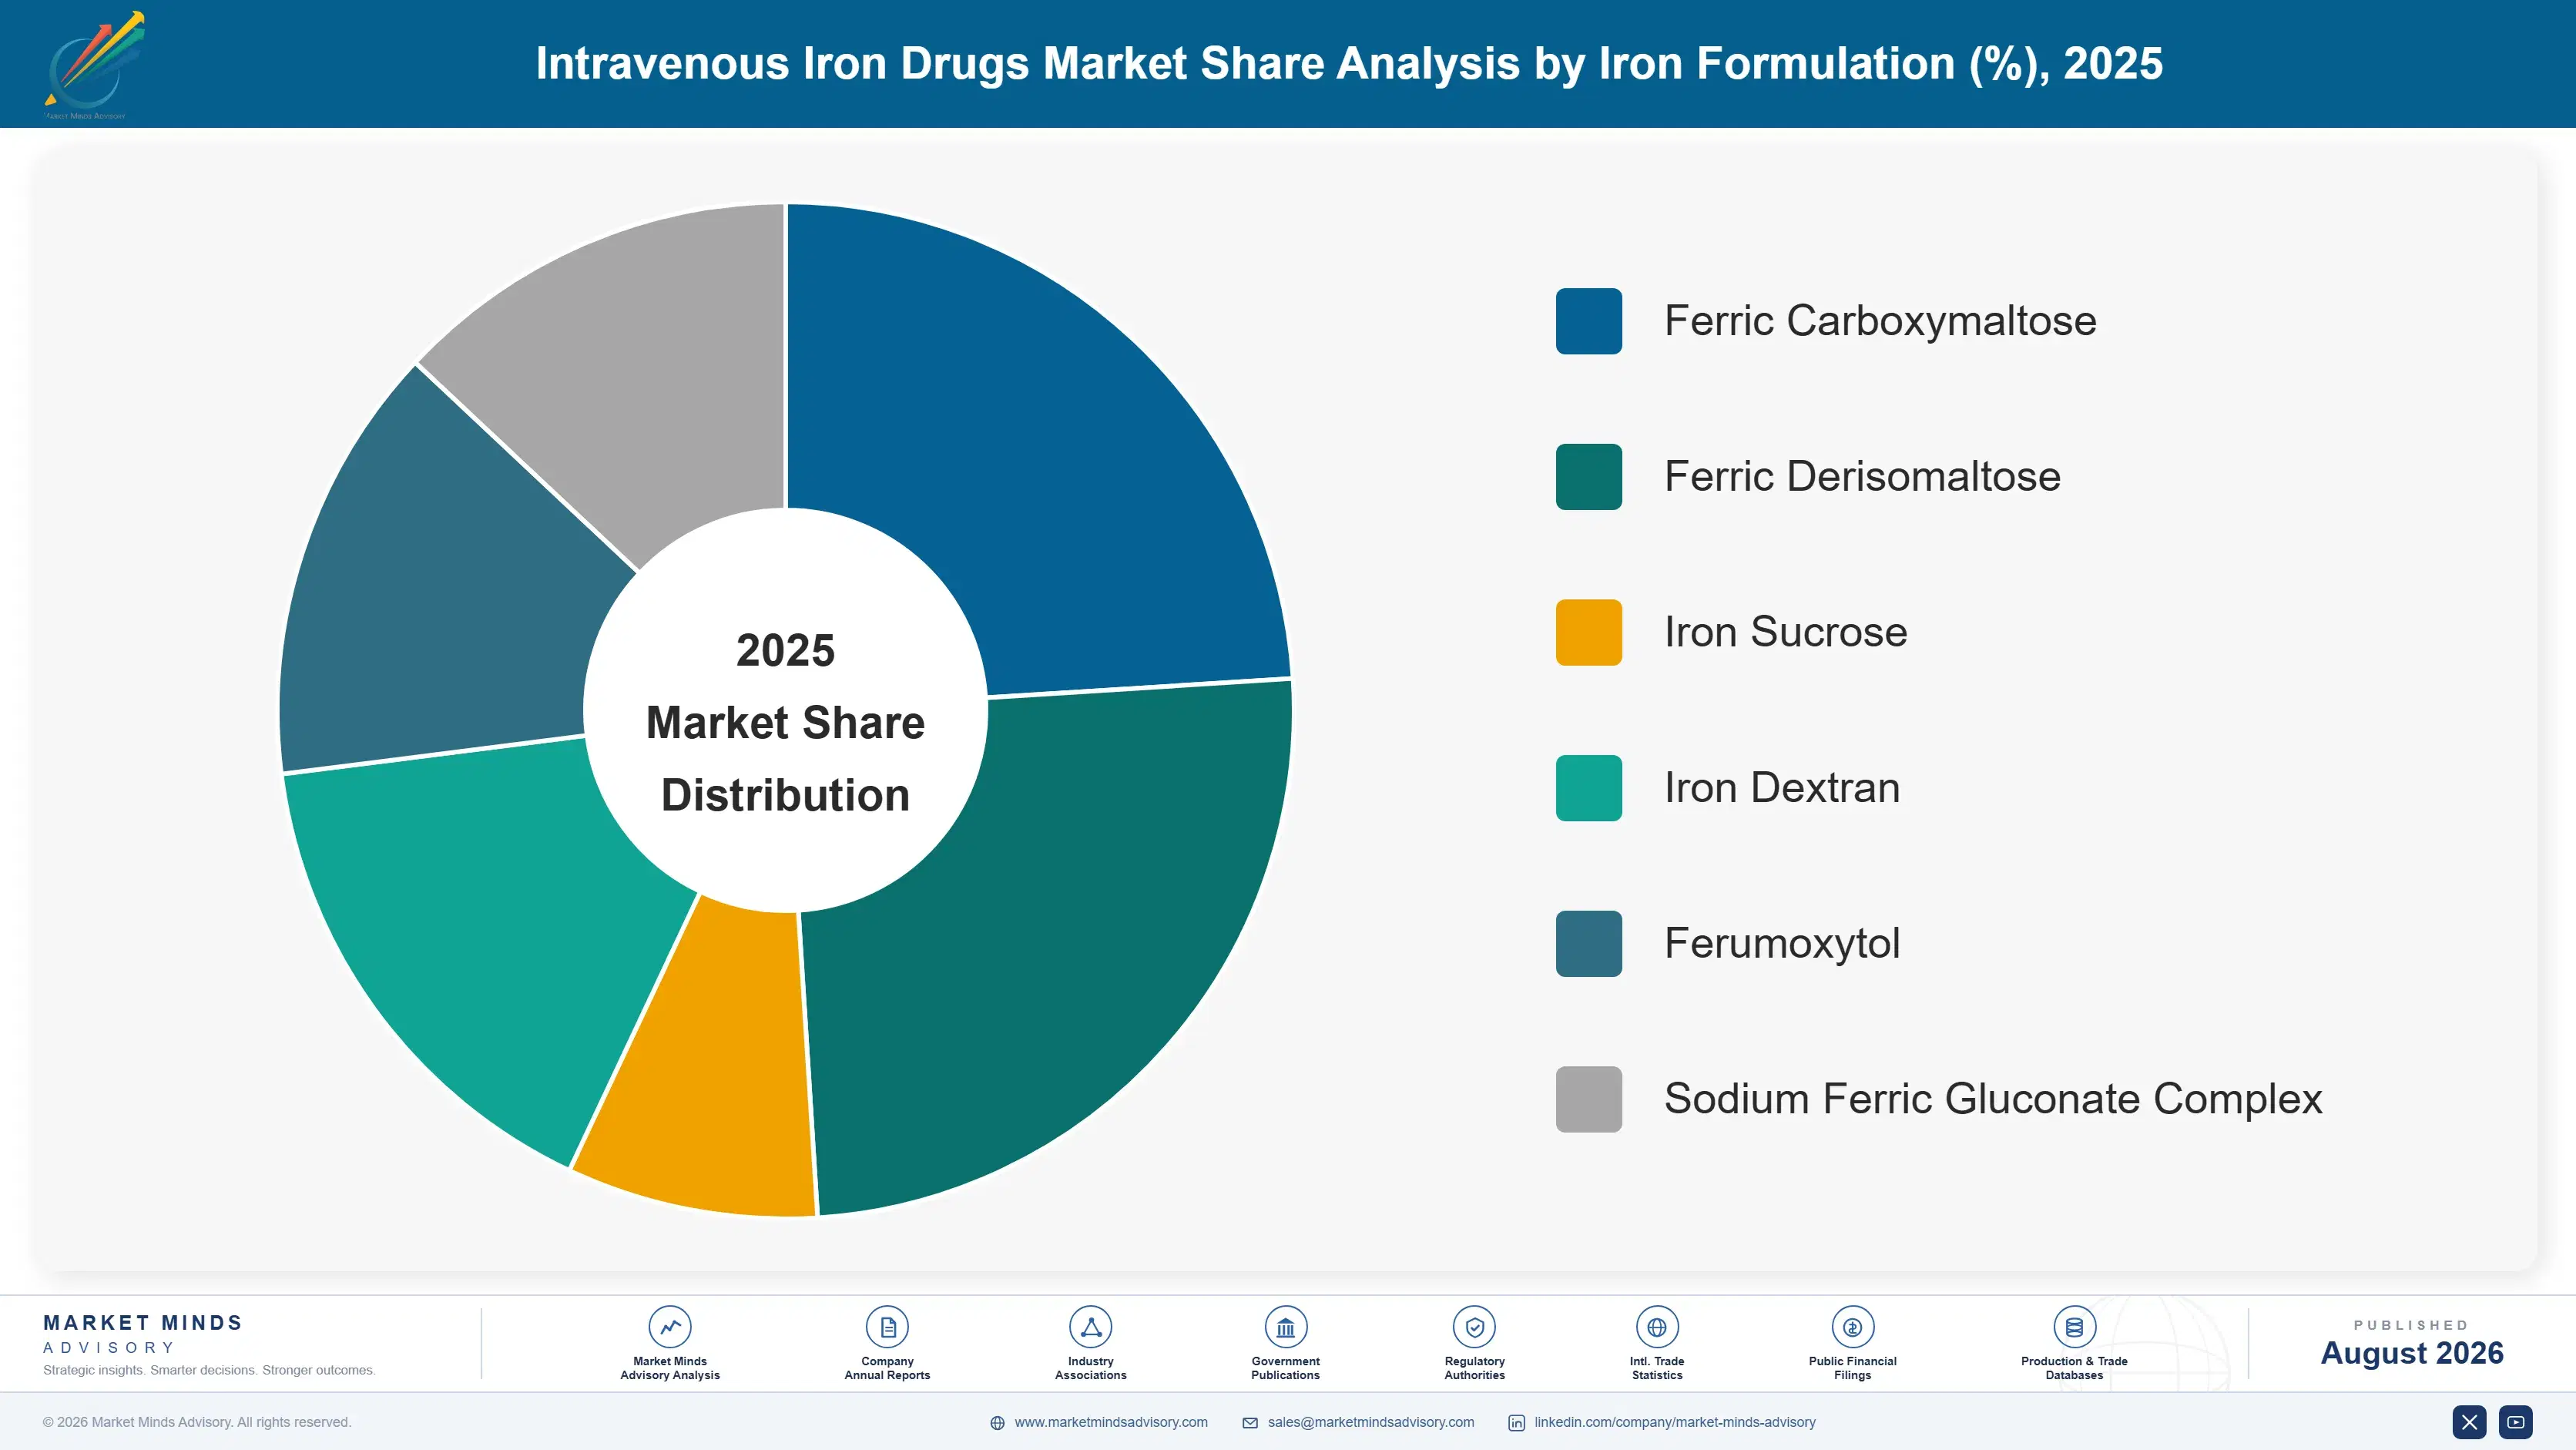Click the envelope icon beside sales email
The width and height of the screenshot is (2576, 1450).
coord(1250,1423)
